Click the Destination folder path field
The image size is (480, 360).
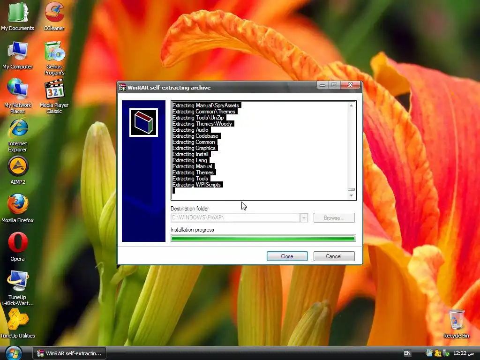(x=235, y=217)
